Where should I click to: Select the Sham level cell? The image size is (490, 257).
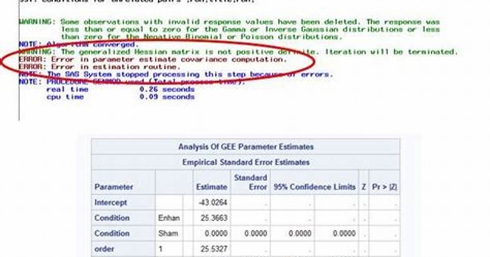pyautogui.click(x=168, y=234)
